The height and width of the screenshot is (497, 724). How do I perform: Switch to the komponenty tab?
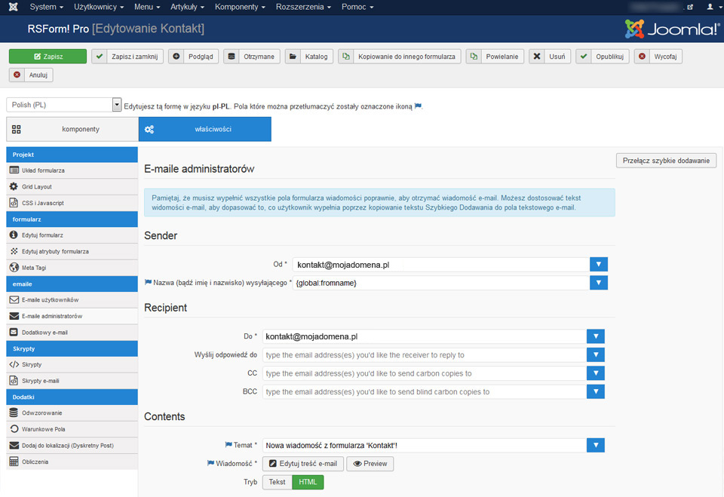[x=72, y=129]
